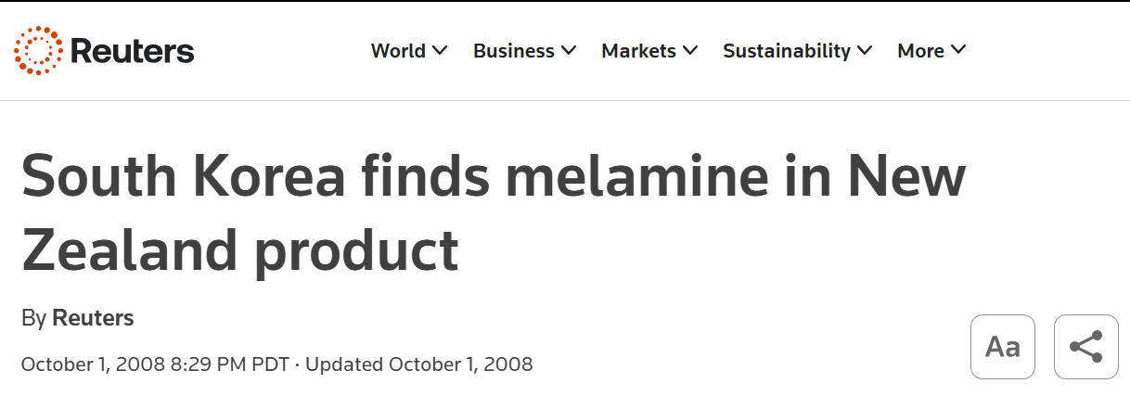Click the Reuters wordmark text

coord(132,51)
